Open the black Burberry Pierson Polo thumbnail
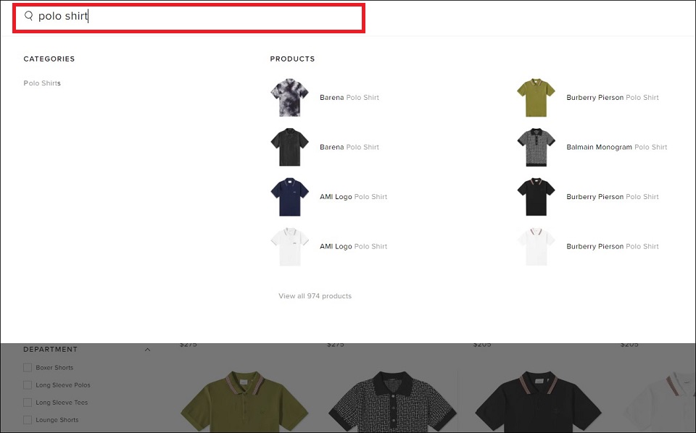 [536, 197]
